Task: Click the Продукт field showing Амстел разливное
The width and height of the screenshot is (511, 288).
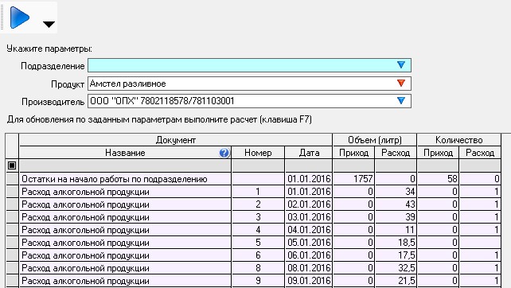Action: pyautogui.click(x=249, y=84)
